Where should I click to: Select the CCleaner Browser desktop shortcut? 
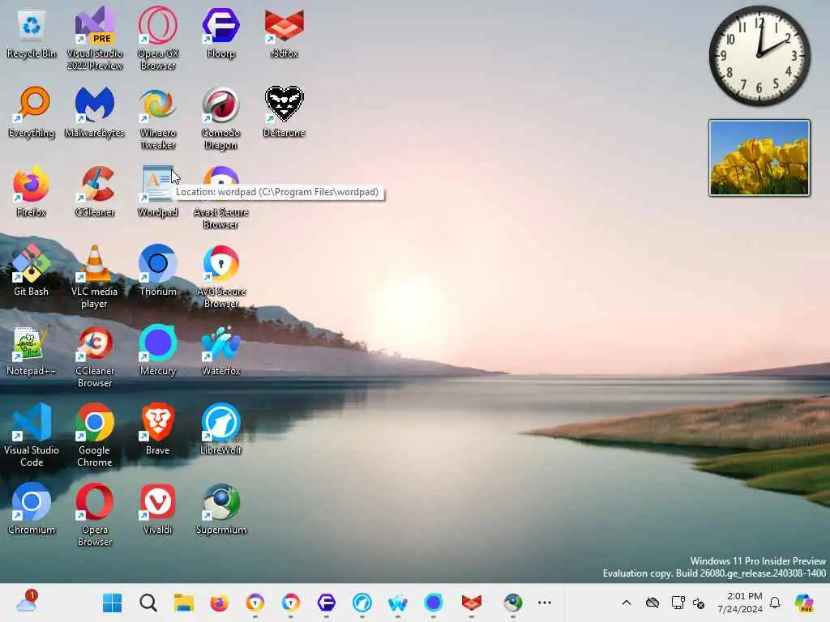(94, 356)
